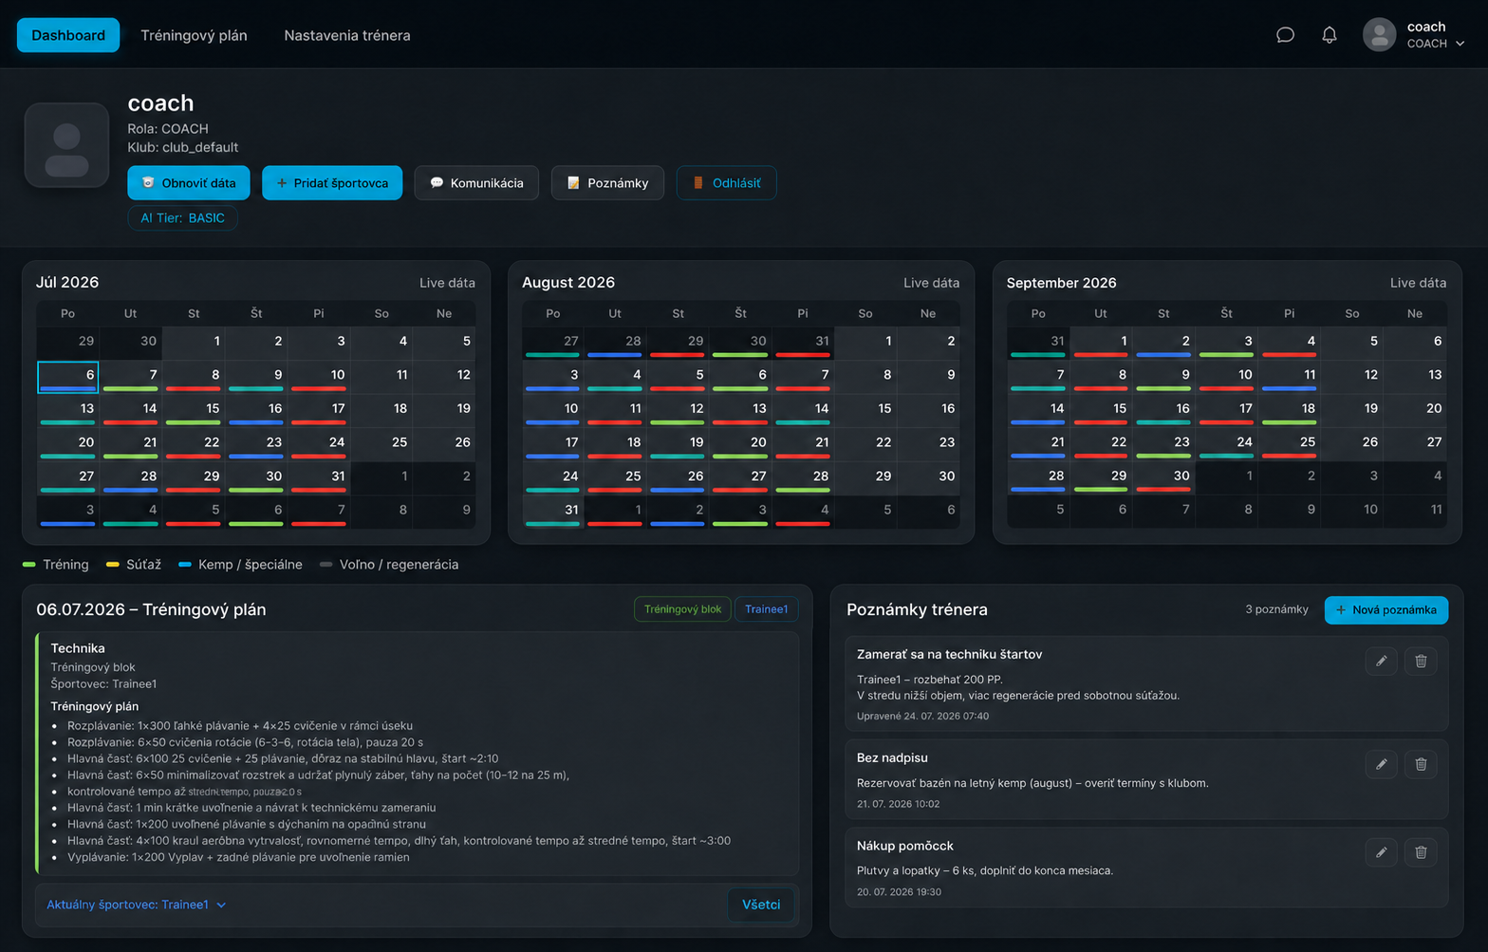Click the 'Júl 2026' month heading

click(67, 283)
